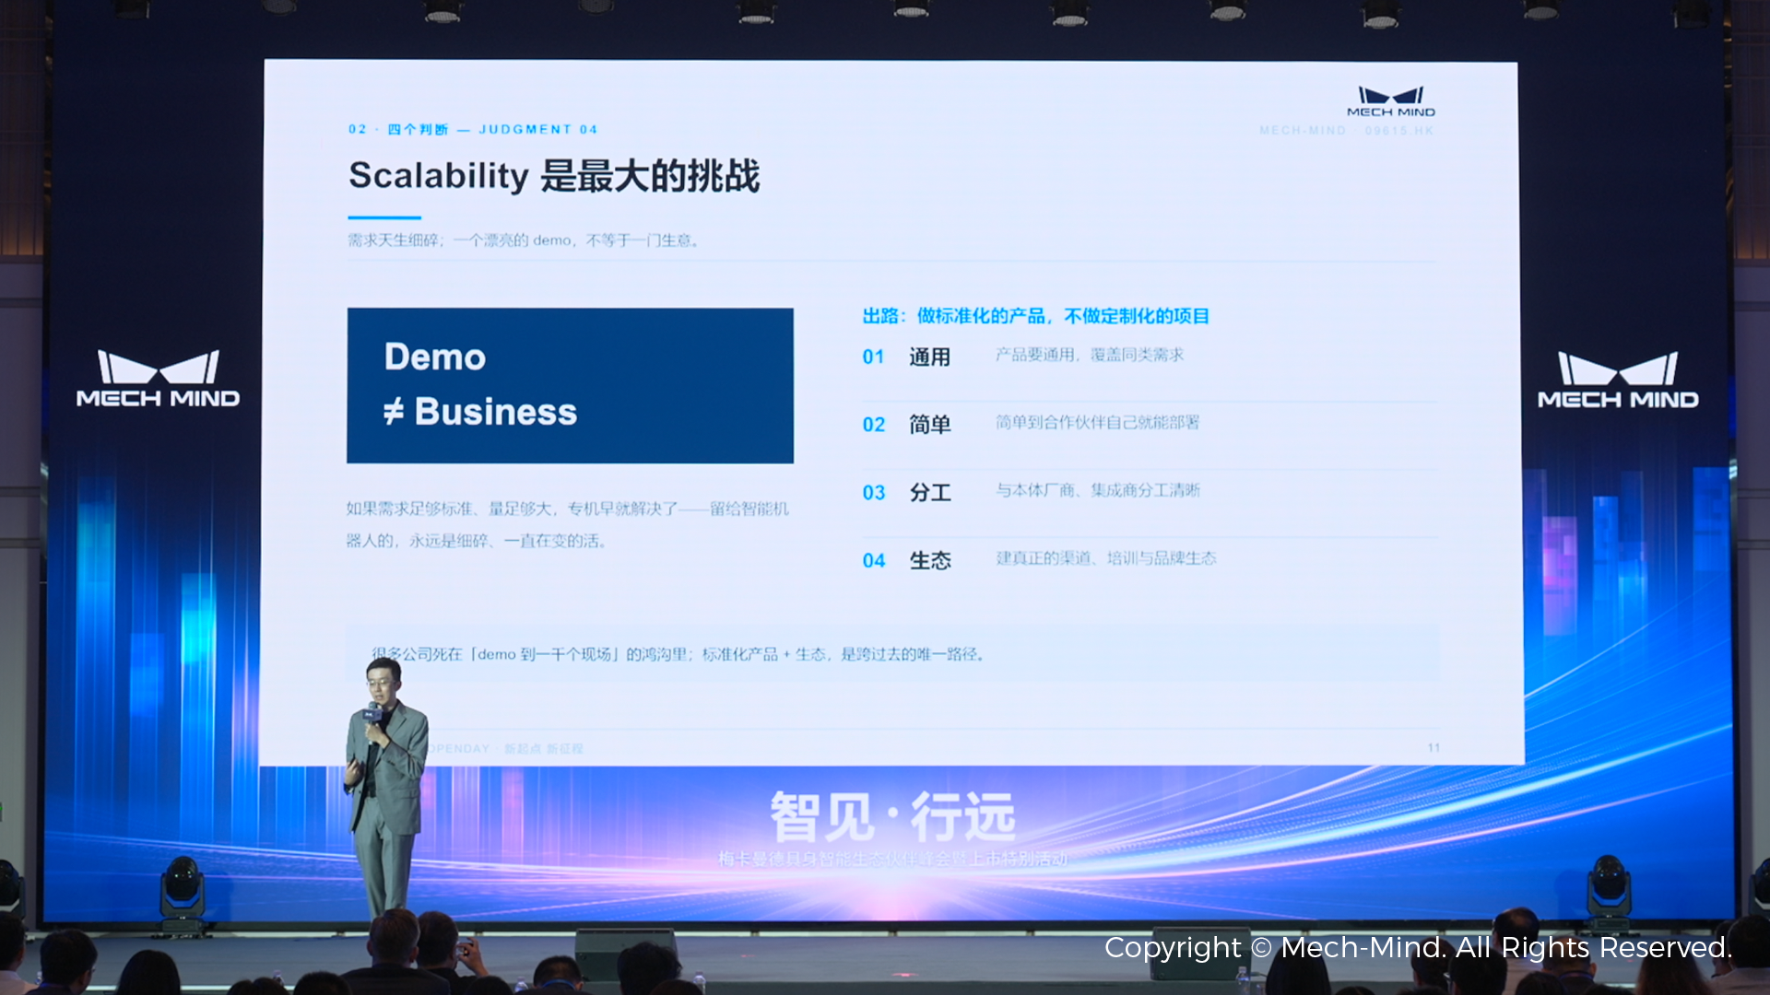Click the speaker standing on stage
This screenshot has width=1770, height=995.
click(x=385, y=785)
